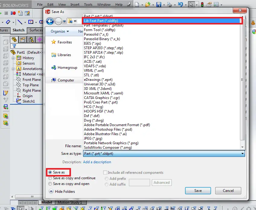
Task: Select the Line sketch tool
Action: (x=20, y=22)
